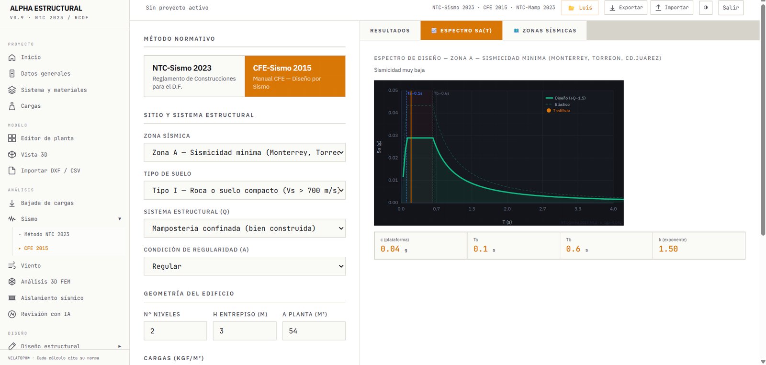Click the N° niveles input field

175,331
